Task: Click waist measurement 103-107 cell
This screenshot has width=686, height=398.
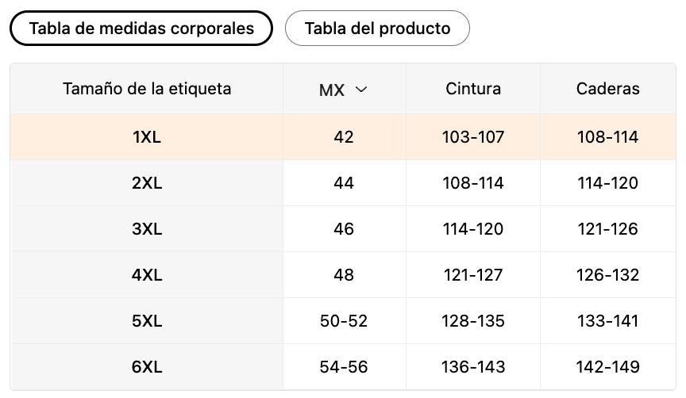Action: [x=473, y=137]
